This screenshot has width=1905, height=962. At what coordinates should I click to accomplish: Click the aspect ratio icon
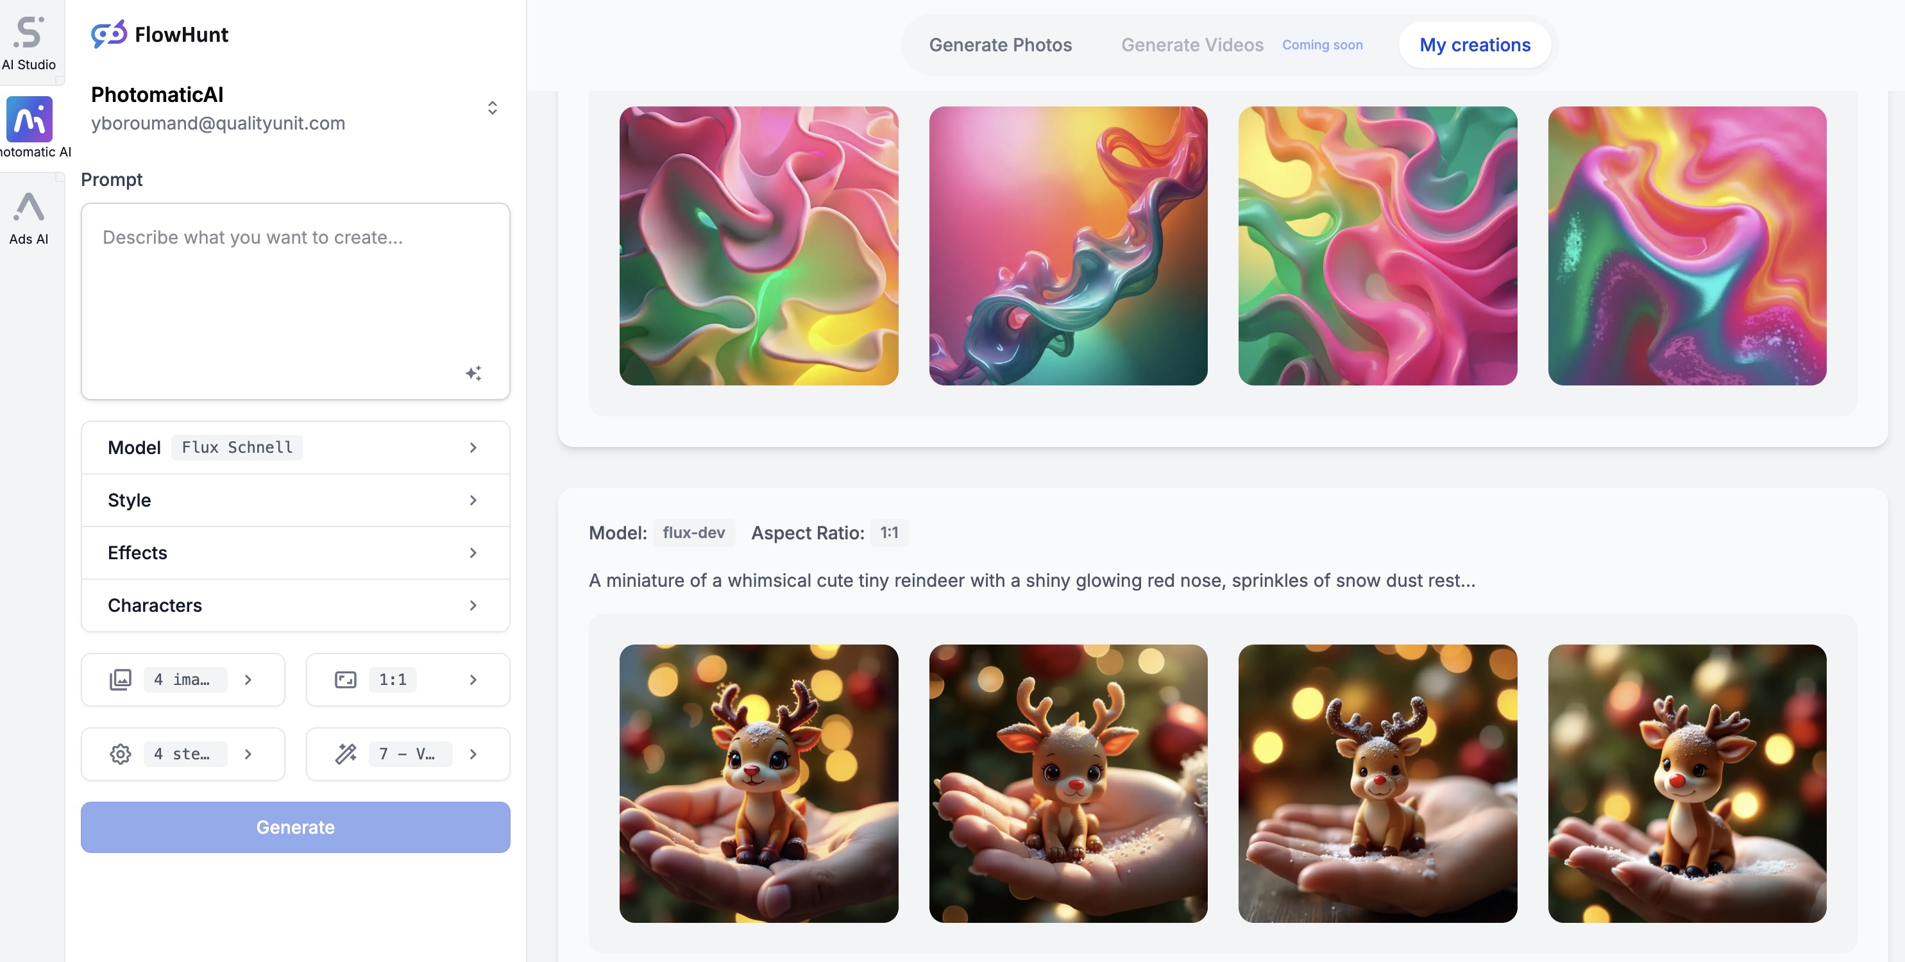pyautogui.click(x=345, y=679)
